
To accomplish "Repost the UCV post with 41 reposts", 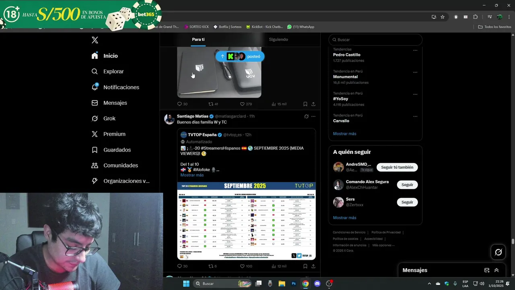I will click(213, 104).
